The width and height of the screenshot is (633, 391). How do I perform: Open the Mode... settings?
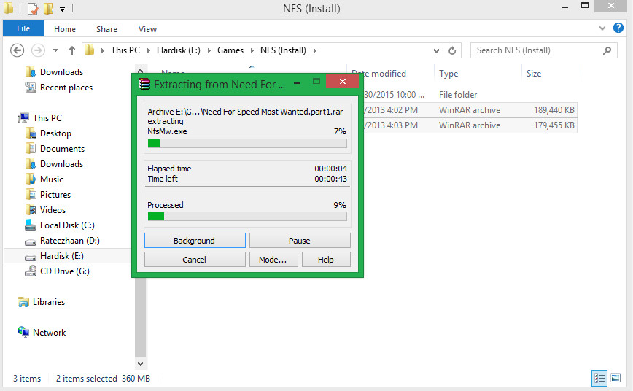point(273,259)
